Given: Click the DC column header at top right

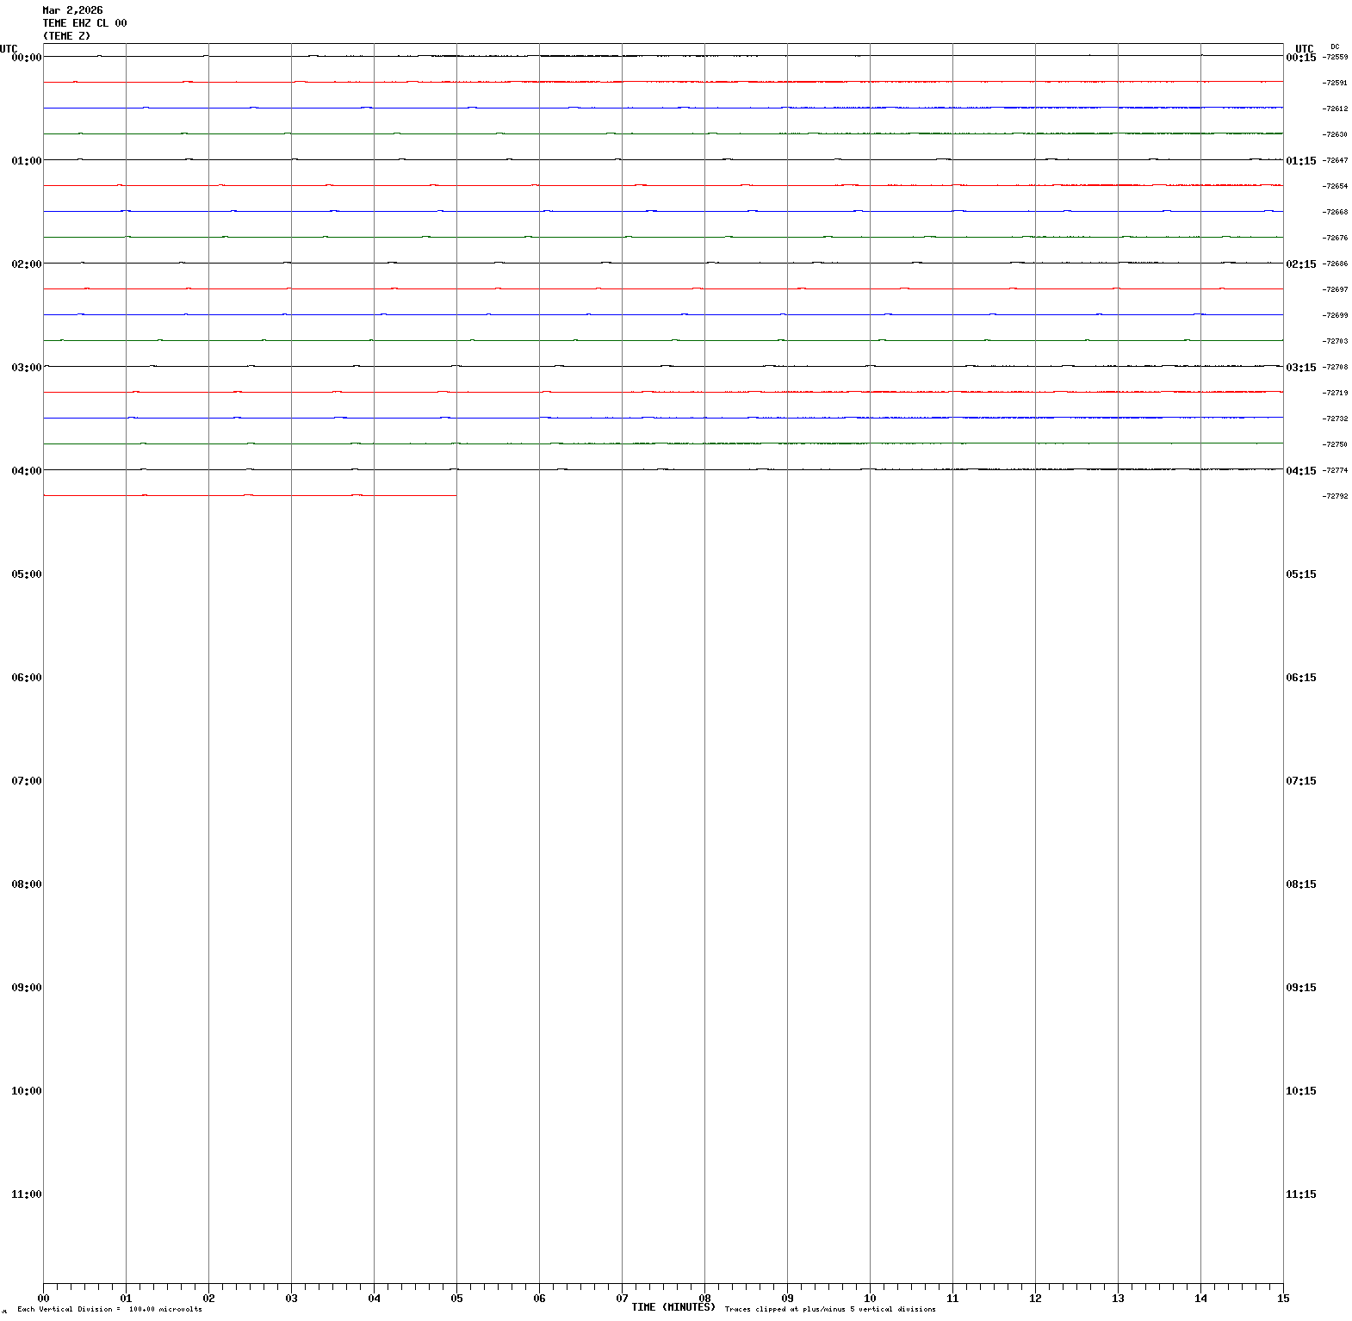Looking at the screenshot, I should 1335,47.
